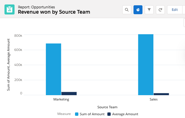Refresh the report data
This screenshot has height=118, width=185.
[x=160, y=10]
